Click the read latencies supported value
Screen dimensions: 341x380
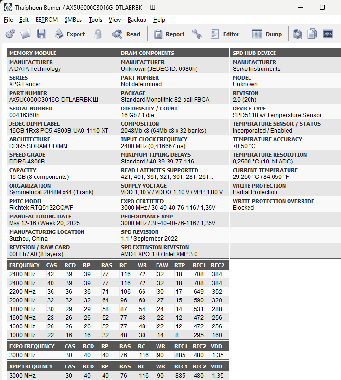tap(167, 177)
